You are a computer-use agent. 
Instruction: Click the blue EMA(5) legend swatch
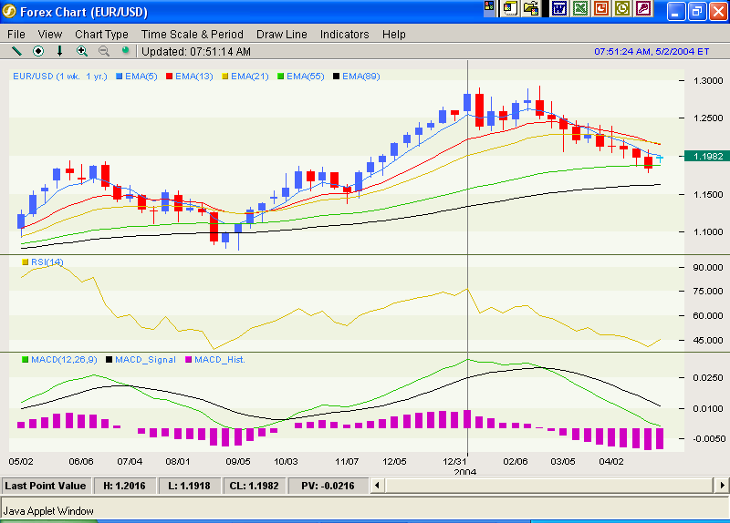tap(121, 77)
